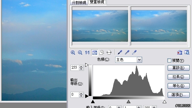This screenshot has height=108, width=192.
Task: Click the output level field showing 0
Action: point(75,95)
